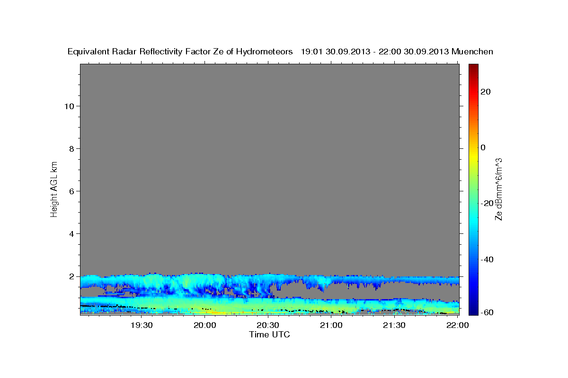Click the colorbar value label 0
This screenshot has height=378, width=568.
483,147
